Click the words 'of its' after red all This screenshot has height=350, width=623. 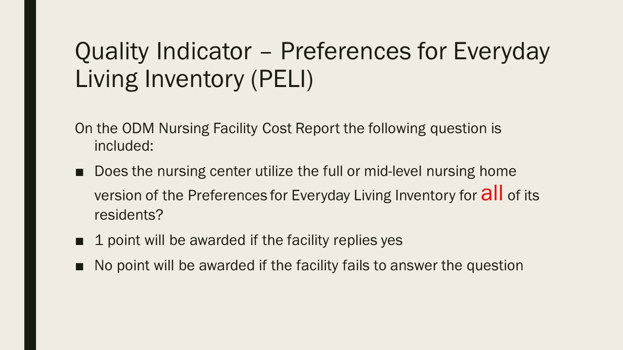tap(523, 195)
